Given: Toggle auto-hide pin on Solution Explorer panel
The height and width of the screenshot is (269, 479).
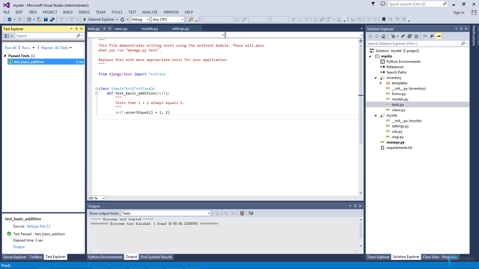Looking at the screenshot, I should [x=461, y=29].
